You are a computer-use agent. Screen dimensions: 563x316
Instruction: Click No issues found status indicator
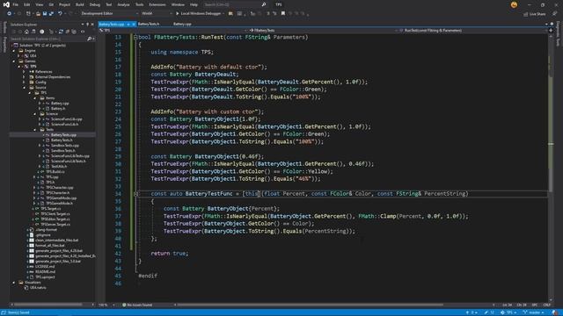coord(137,305)
